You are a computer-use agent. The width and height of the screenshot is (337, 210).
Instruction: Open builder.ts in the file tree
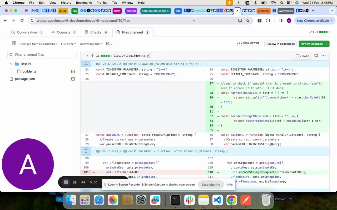coord(29,71)
